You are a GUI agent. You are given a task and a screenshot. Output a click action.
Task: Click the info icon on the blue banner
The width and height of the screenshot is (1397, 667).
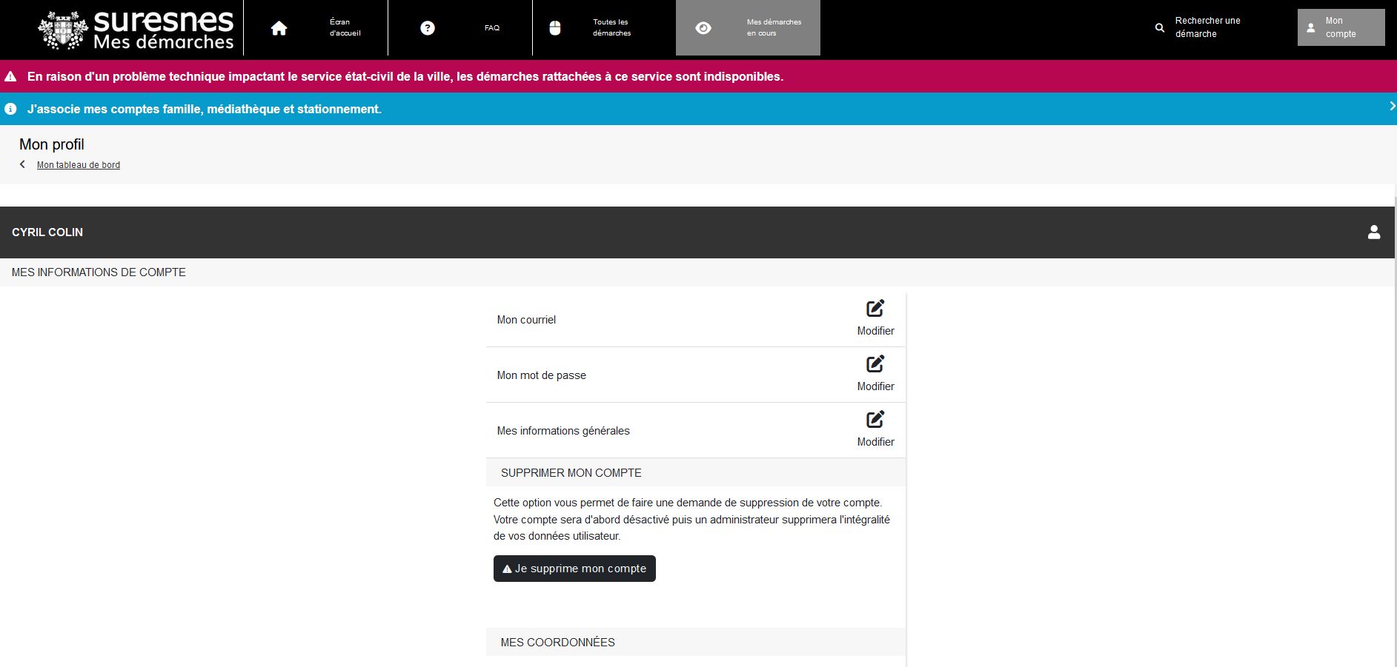click(x=10, y=109)
